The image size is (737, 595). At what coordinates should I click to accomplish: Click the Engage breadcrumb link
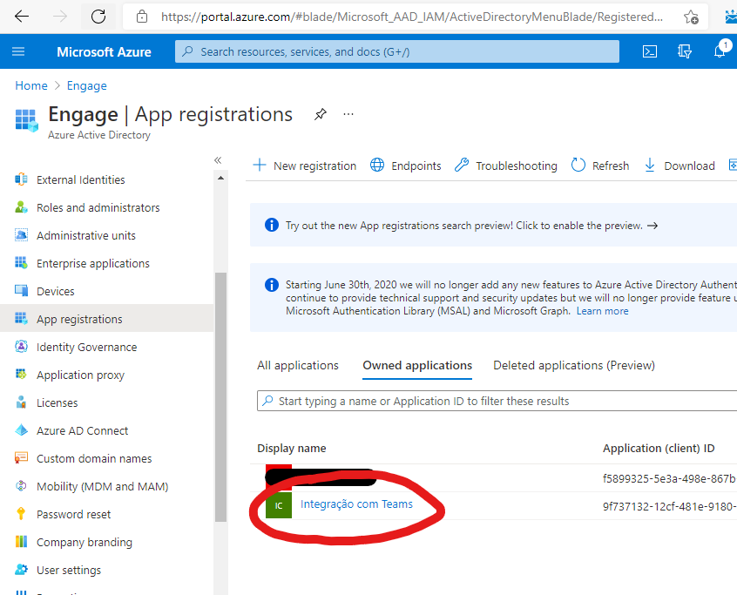coord(86,85)
